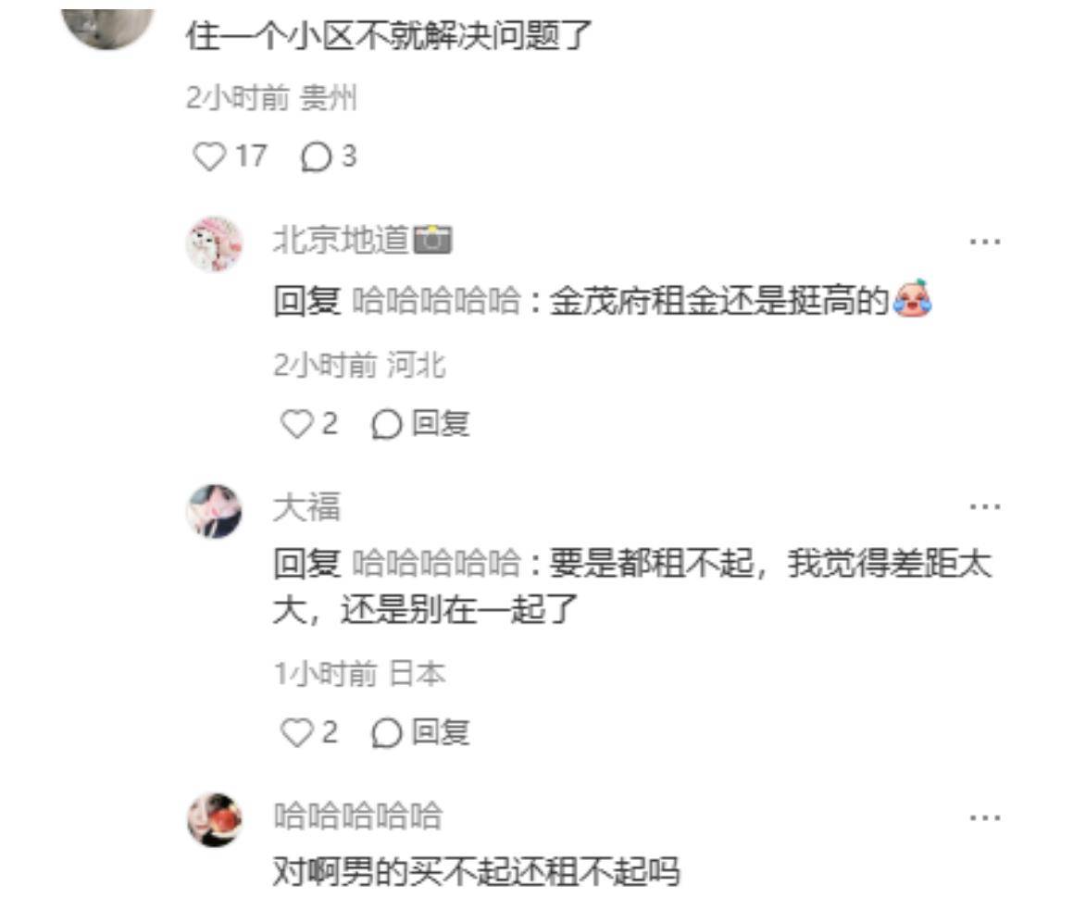Open 北京地道's avatar profile
Viewport: 1073px width, 897px height.
(x=214, y=243)
